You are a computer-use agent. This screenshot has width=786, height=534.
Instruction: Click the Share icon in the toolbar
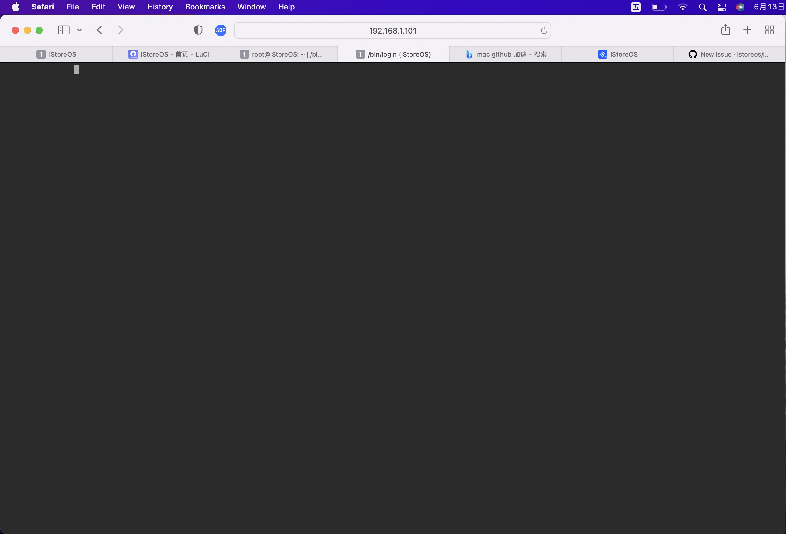click(x=725, y=30)
